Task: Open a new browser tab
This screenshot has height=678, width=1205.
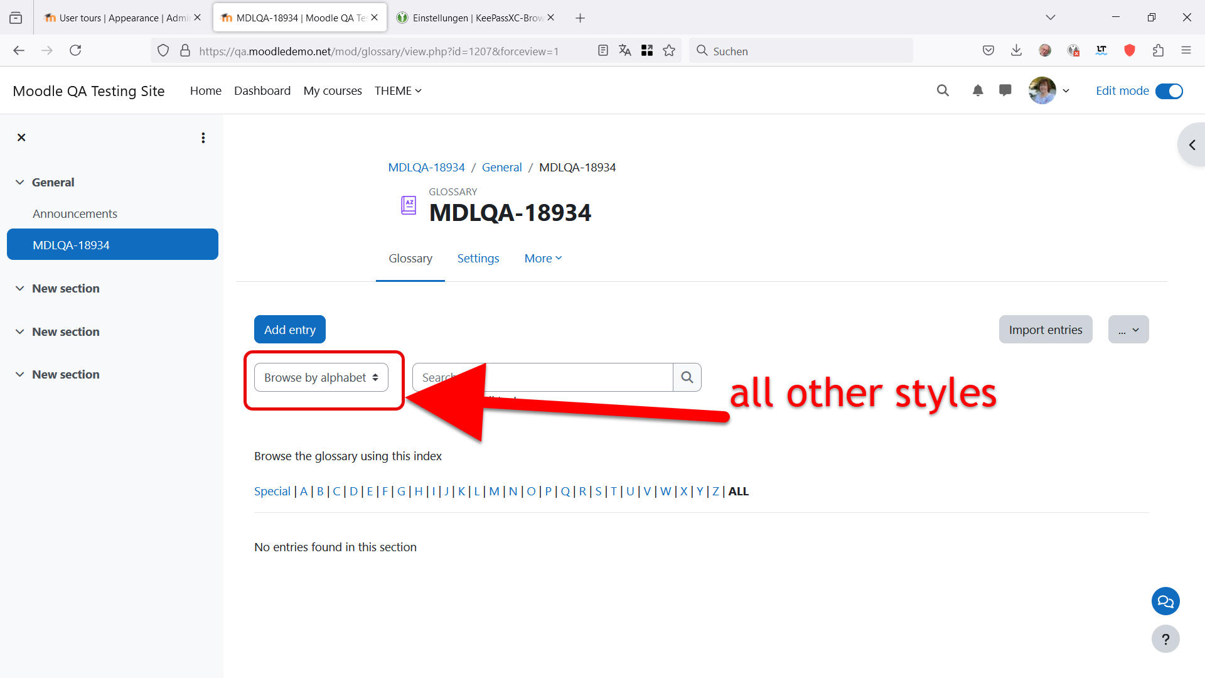Action: coord(581,18)
